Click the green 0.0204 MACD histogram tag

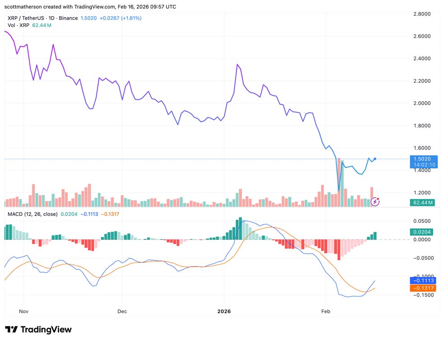click(423, 232)
